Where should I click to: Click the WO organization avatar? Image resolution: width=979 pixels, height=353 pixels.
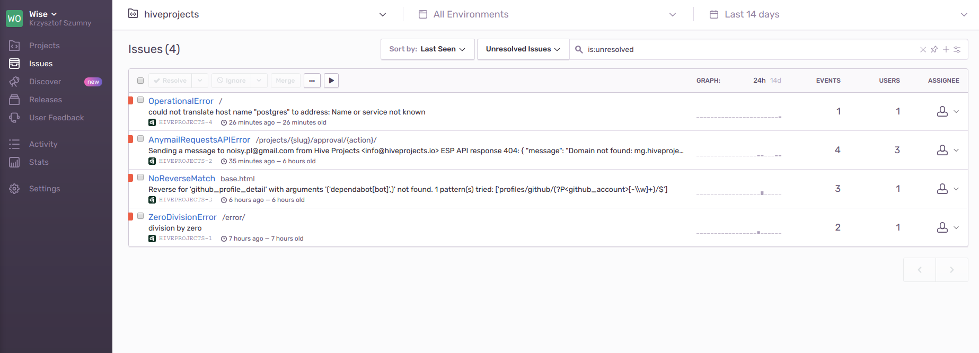(x=14, y=19)
